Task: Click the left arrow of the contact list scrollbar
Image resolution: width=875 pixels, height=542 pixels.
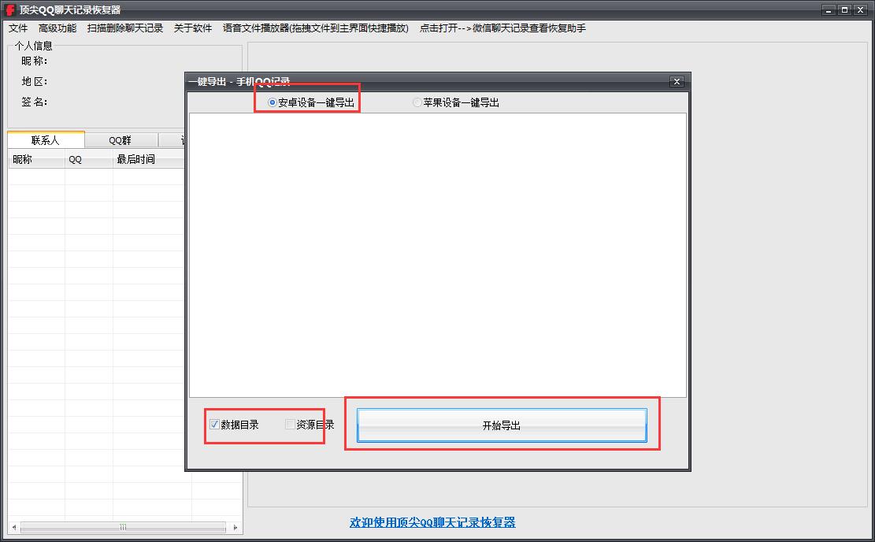Action: point(14,527)
